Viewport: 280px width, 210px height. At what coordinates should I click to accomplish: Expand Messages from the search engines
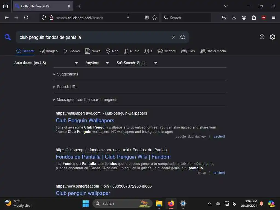point(85,100)
